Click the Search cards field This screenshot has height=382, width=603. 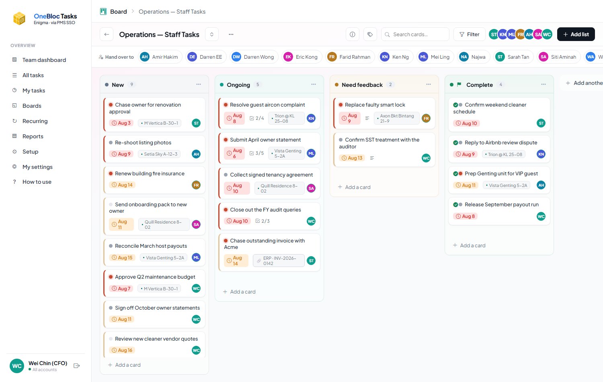tap(415, 35)
